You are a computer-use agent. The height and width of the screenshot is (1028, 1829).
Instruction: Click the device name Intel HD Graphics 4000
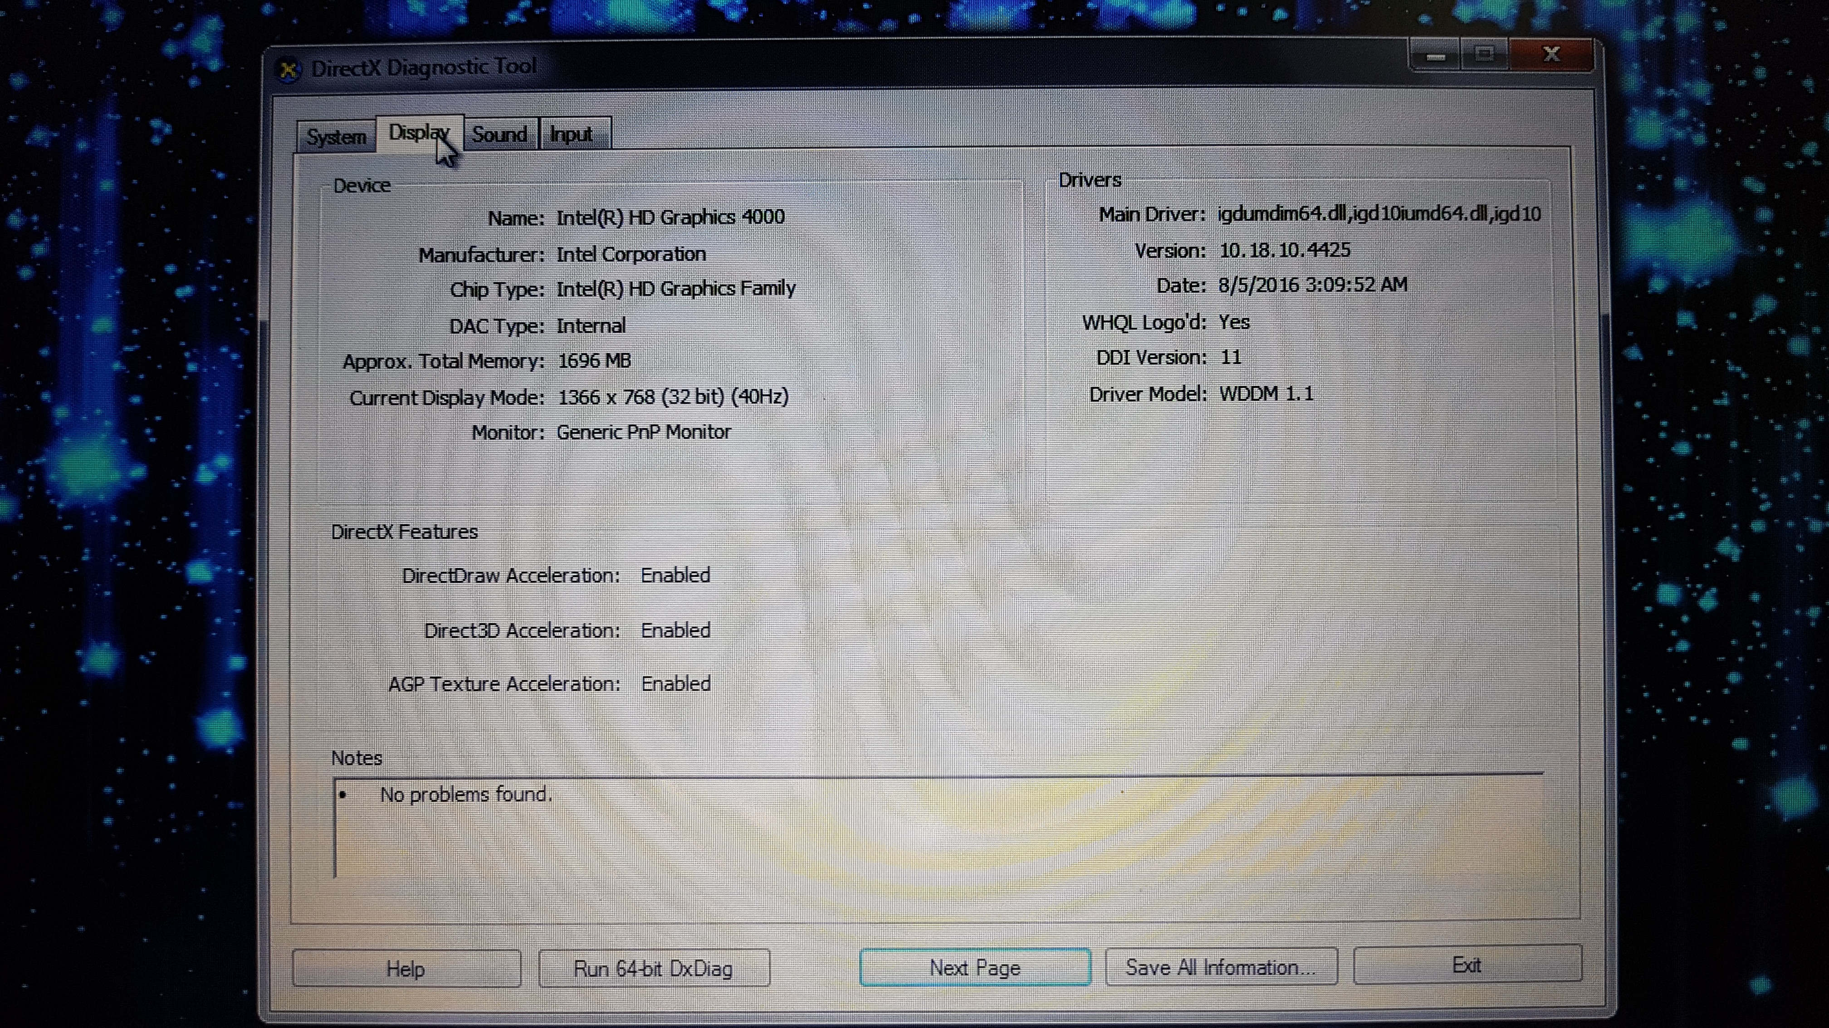(670, 217)
